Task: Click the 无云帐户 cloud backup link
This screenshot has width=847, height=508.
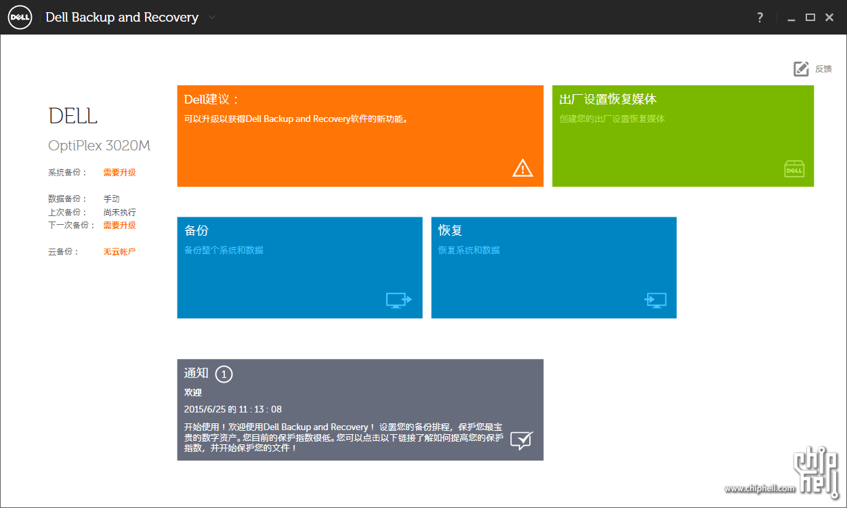Action: (x=119, y=252)
